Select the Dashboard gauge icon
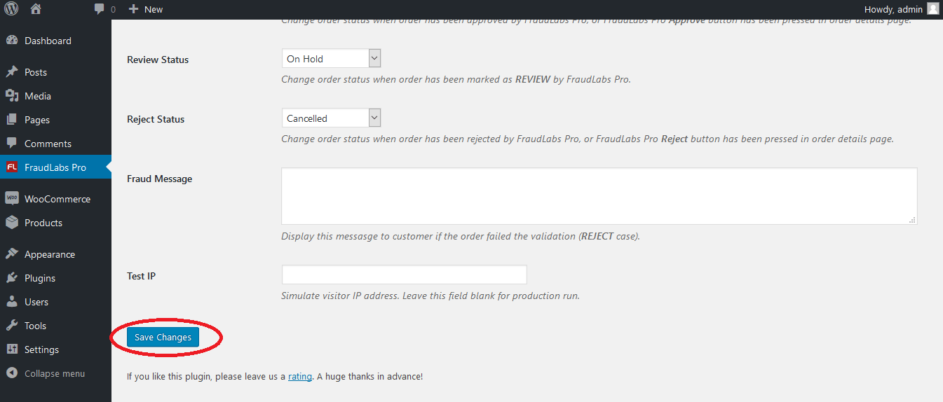The width and height of the screenshot is (943, 402). 11,41
